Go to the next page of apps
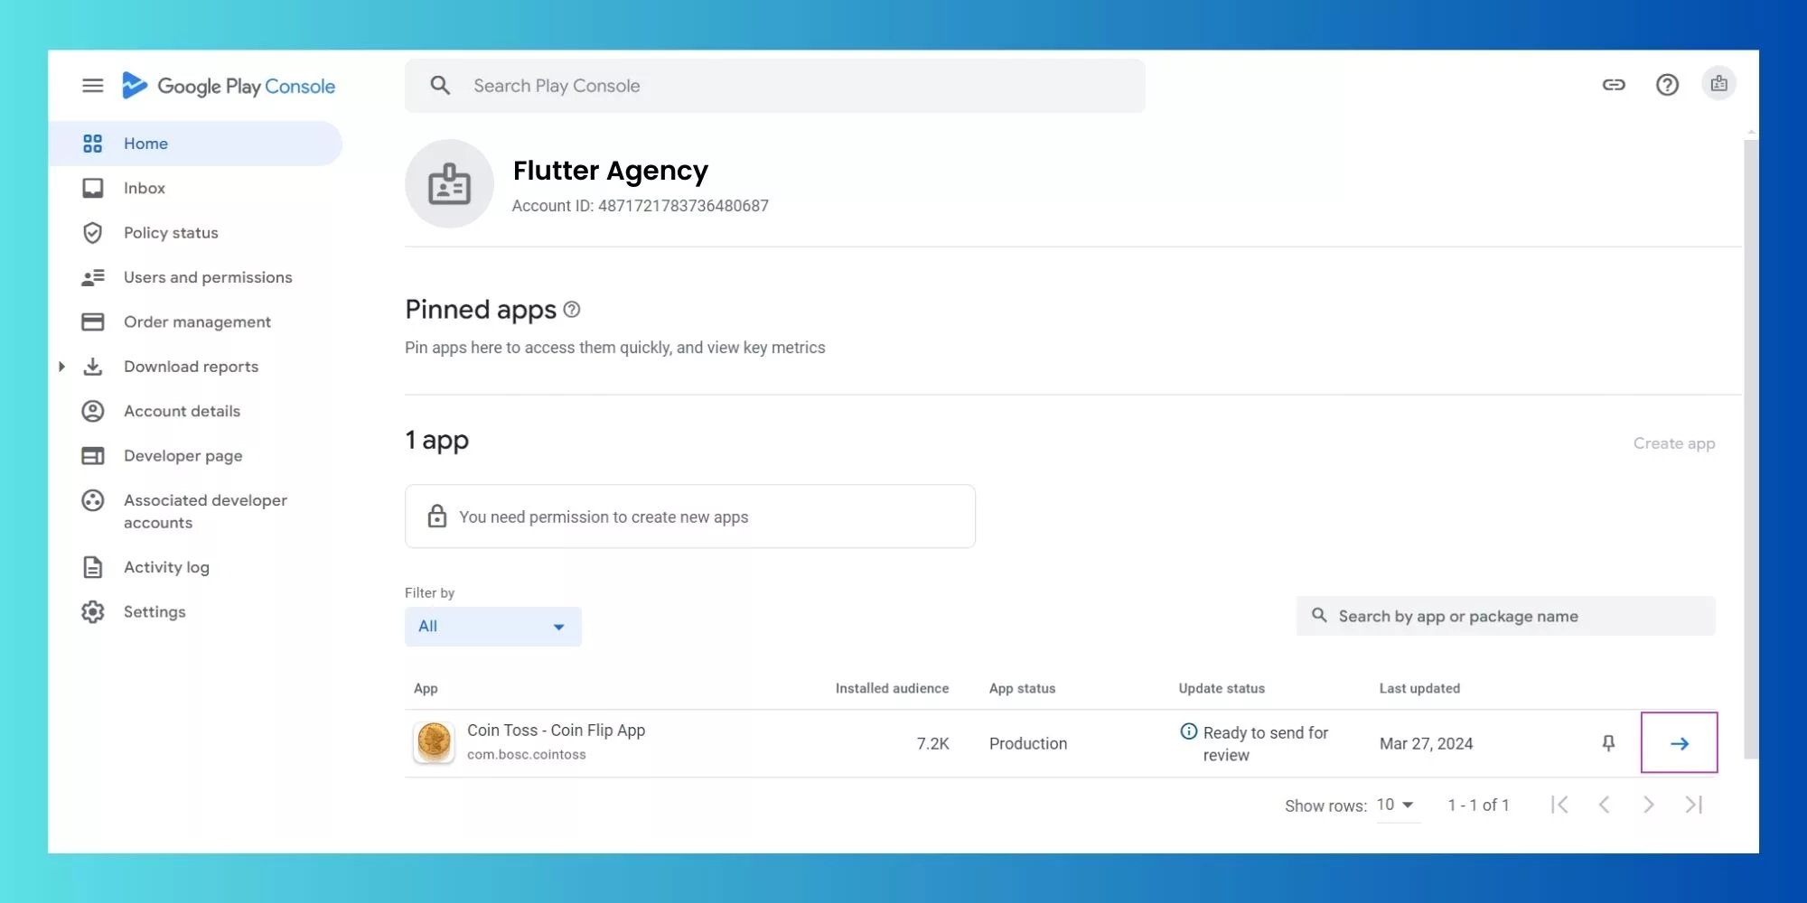 point(1649,805)
